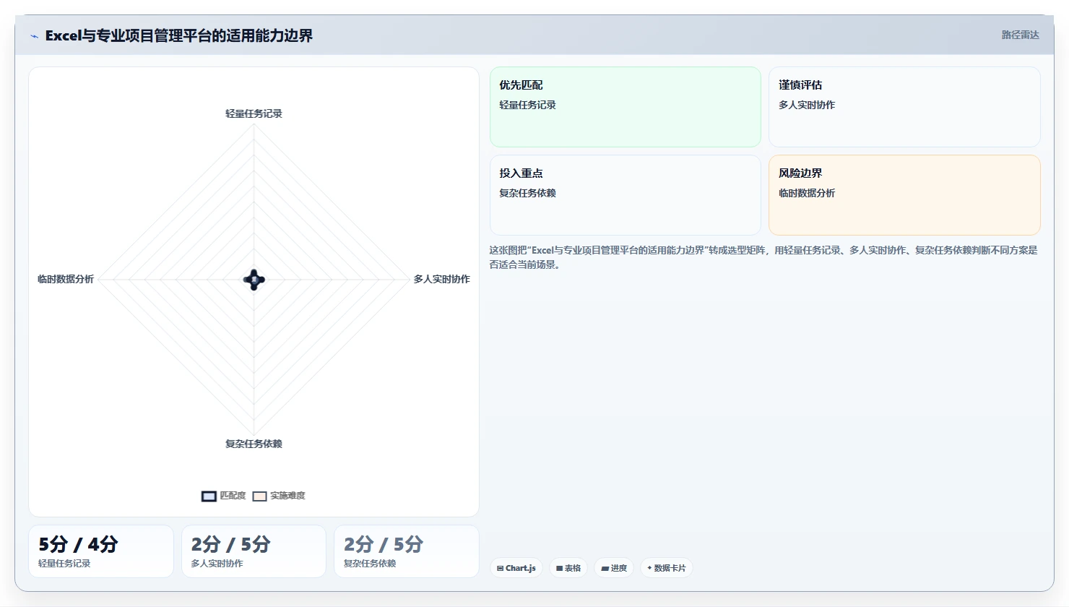This screenshot has width=1069, height=607.
Task: Open the 投入重点 card
Action: point(626,195)
